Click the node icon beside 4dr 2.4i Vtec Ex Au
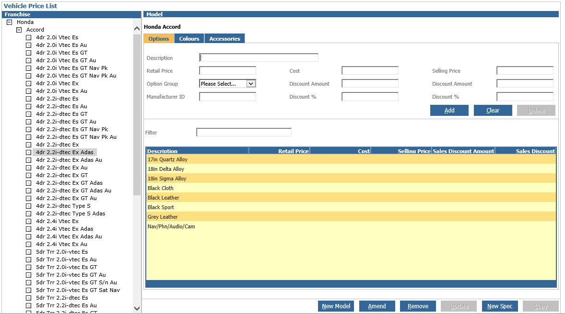The width and height of the screenshot is (565, 314). [x=28, y=245]
